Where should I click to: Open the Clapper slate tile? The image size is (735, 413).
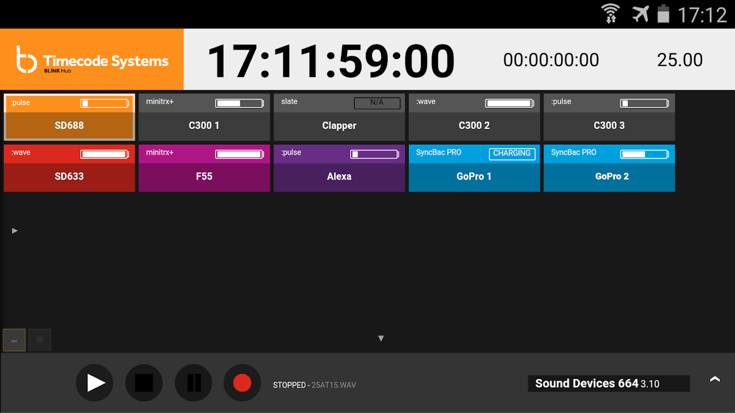tap(339, 117)
